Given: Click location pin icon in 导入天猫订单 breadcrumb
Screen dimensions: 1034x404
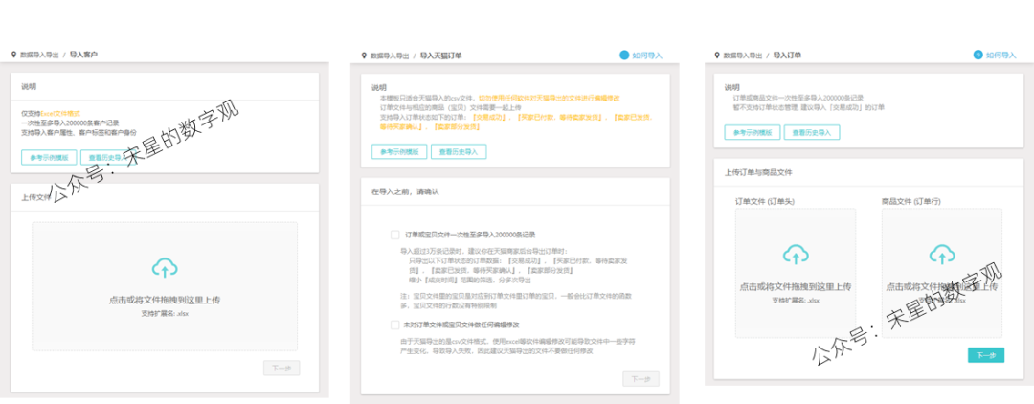Looking at the screenshot, I should (x=364, y=56).
